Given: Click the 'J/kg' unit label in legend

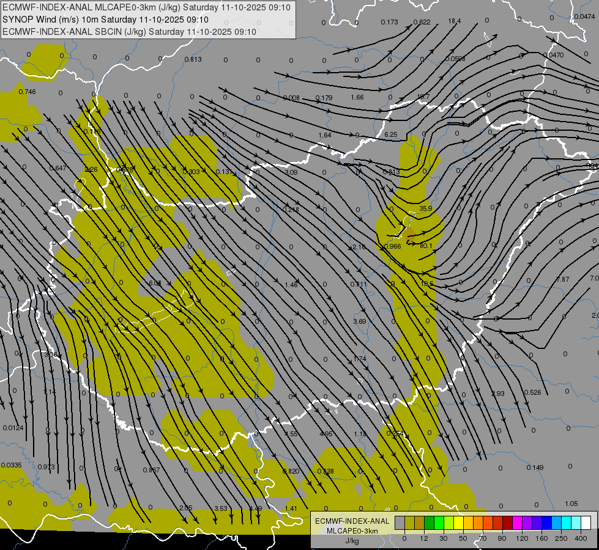Looking at the screenshot, I should coord(352,541).
